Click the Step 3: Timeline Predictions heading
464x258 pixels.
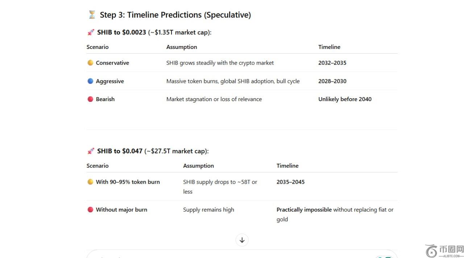coord(175,15)
